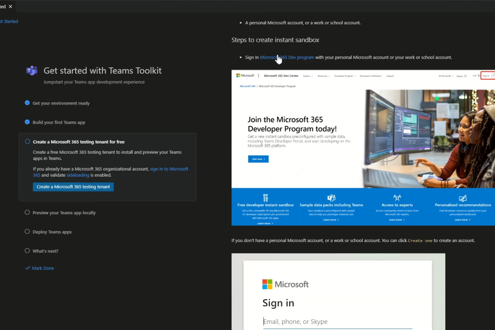495x330 pixels.
Task: Open the sideloading link
Action: click(x=78, y=175)
